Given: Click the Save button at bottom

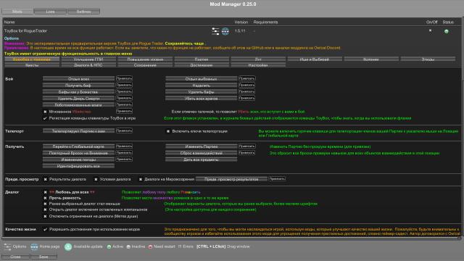Looking at the screenshot, I should point(43,257).
